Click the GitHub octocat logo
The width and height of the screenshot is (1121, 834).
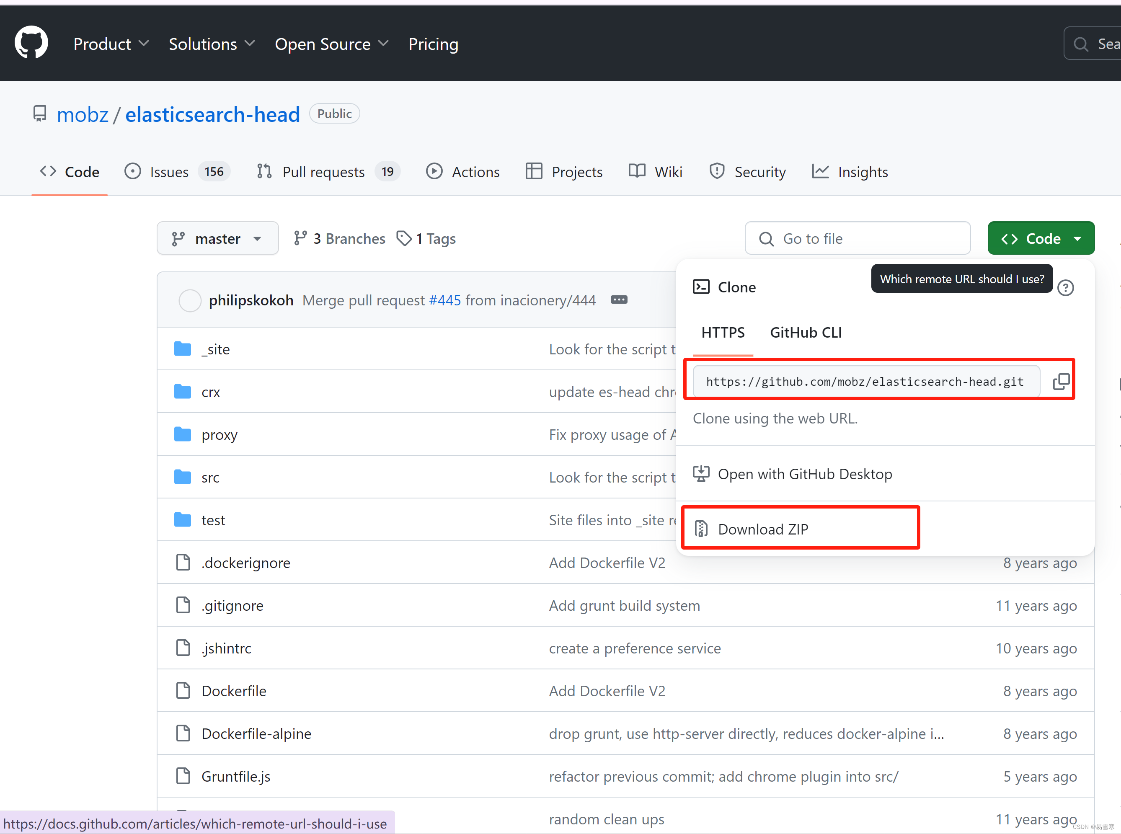click(x=31, y=42)
